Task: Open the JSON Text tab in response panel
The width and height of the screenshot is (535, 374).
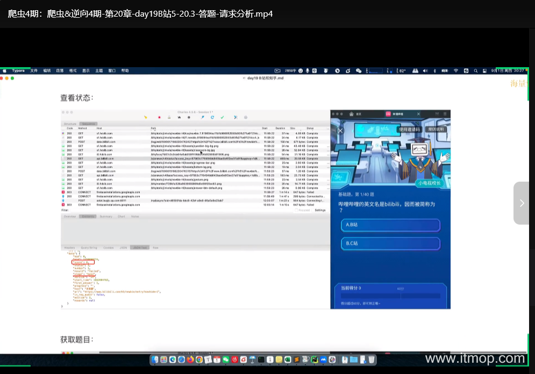Action: coord(140,248)
